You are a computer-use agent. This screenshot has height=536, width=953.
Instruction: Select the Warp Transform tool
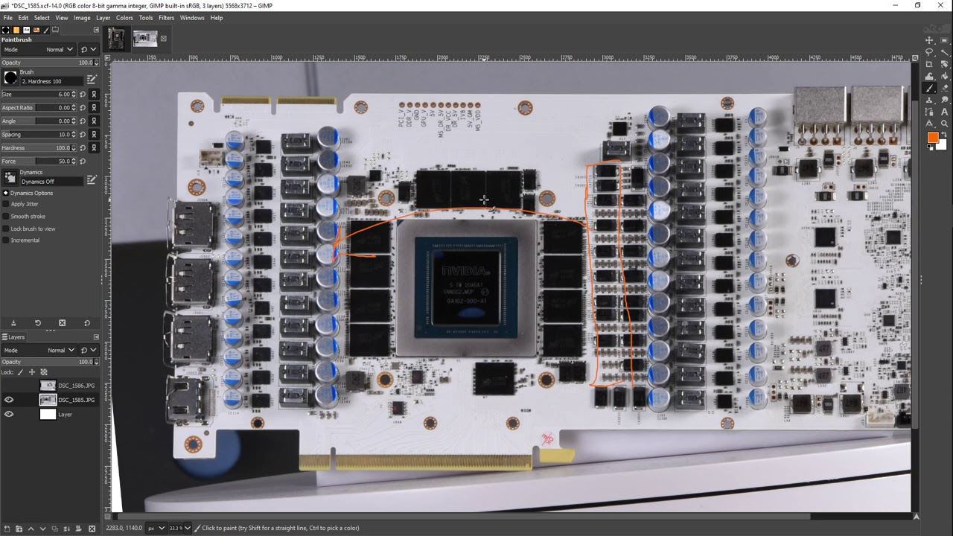(929, 76)
